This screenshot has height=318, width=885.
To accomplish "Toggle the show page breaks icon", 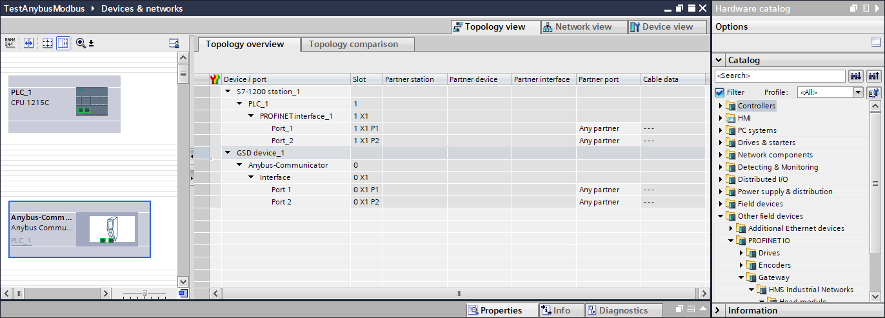I will 47,43.
